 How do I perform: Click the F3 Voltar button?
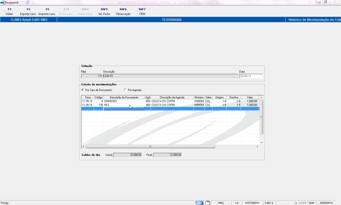pyautogui.click(x=9, y=11)
